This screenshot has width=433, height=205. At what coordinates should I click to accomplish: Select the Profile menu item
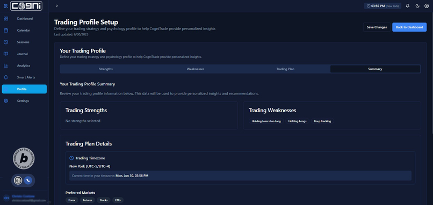[24, 89]
